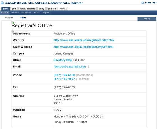This screenshot has height=129, width=157.
Task: Select the Outputs sub-tab in blue bar
Action: 45,13
